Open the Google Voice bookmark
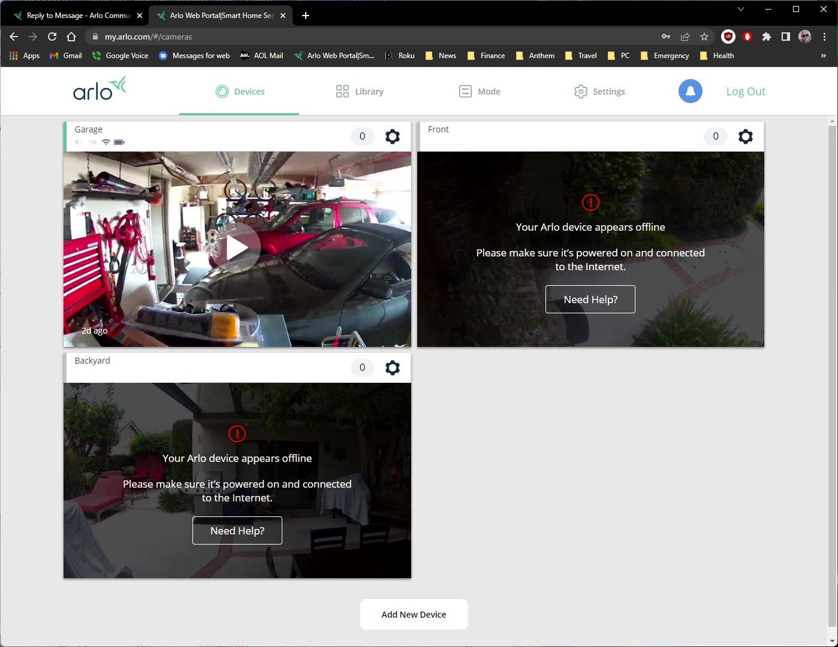This screenshot has width=838, height=647. 120,56
